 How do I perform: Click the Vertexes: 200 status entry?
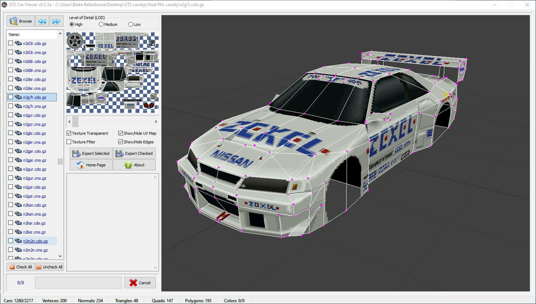(54, 300)
